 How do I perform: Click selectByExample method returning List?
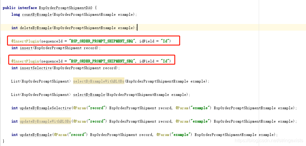point(89,95)
